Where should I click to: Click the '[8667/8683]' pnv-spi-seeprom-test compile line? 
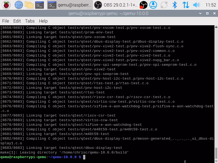(x=98, y=65)
